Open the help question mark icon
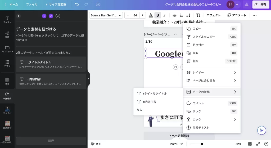 (266, 144)
